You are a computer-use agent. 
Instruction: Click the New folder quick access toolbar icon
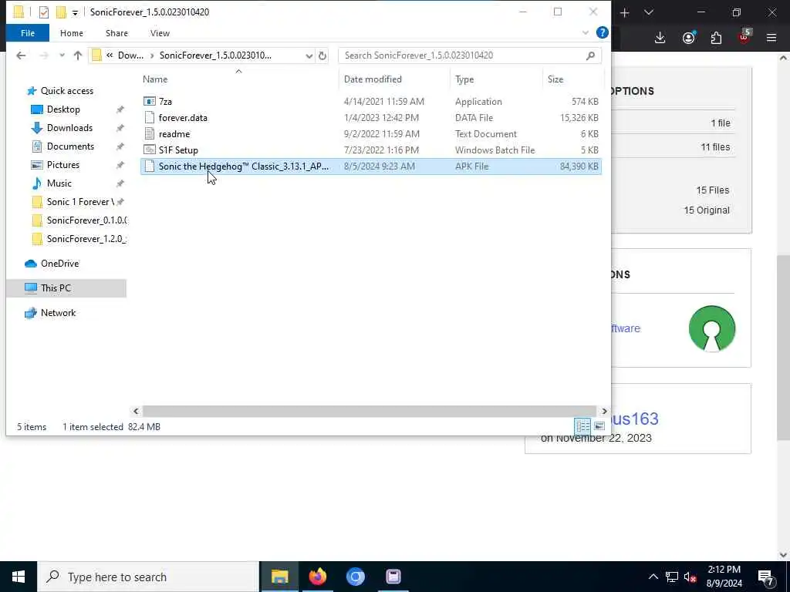pyautogui.click(x=61, y=12)
